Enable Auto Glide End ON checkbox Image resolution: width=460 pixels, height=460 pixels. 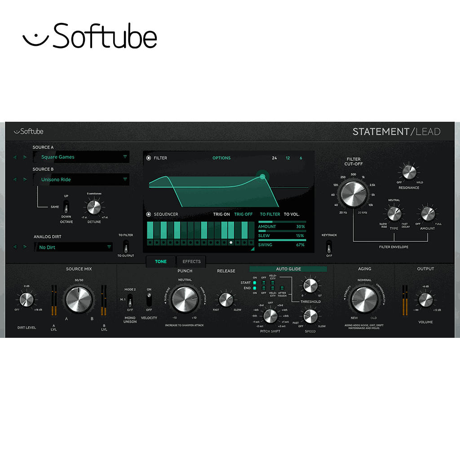(255, 288)
